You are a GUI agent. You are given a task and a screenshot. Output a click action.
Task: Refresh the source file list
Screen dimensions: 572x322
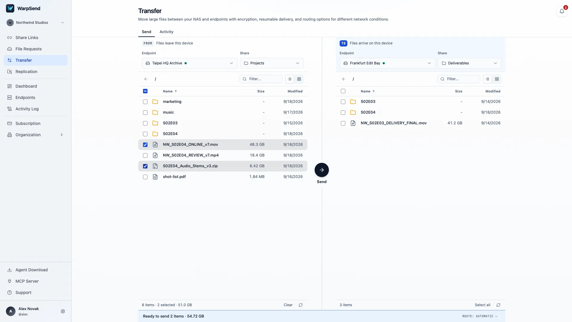[x=301, y=305]
